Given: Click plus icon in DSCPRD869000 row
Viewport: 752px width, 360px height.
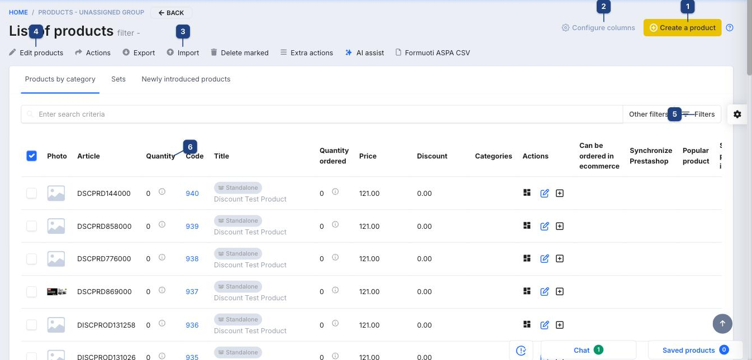Looking at the screenshot, I should tap(560, 291).
